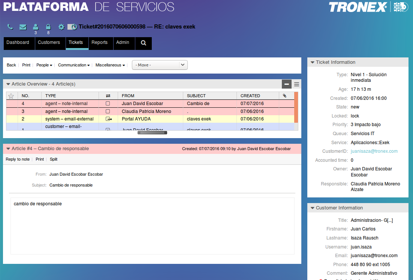
Task: Collapse the Ticket Information panel
Action: pos(313,62)
